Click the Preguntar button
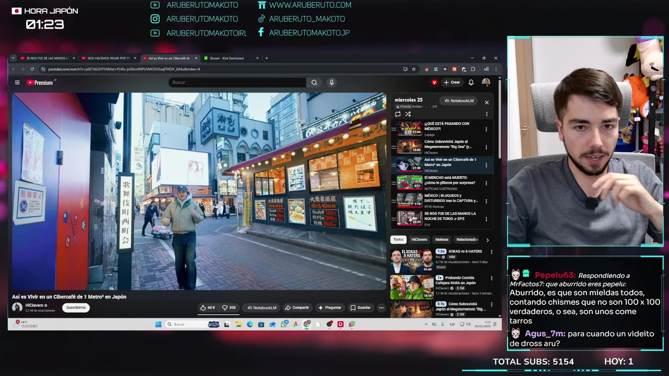Screen dimensions: 669x376 click(x=330, y=308)
